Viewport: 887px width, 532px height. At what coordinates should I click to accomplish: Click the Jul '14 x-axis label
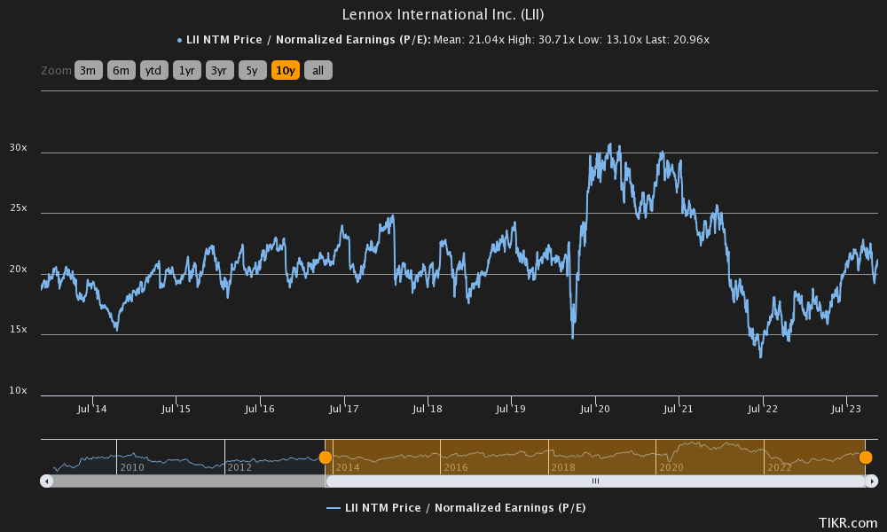point(92,409)
